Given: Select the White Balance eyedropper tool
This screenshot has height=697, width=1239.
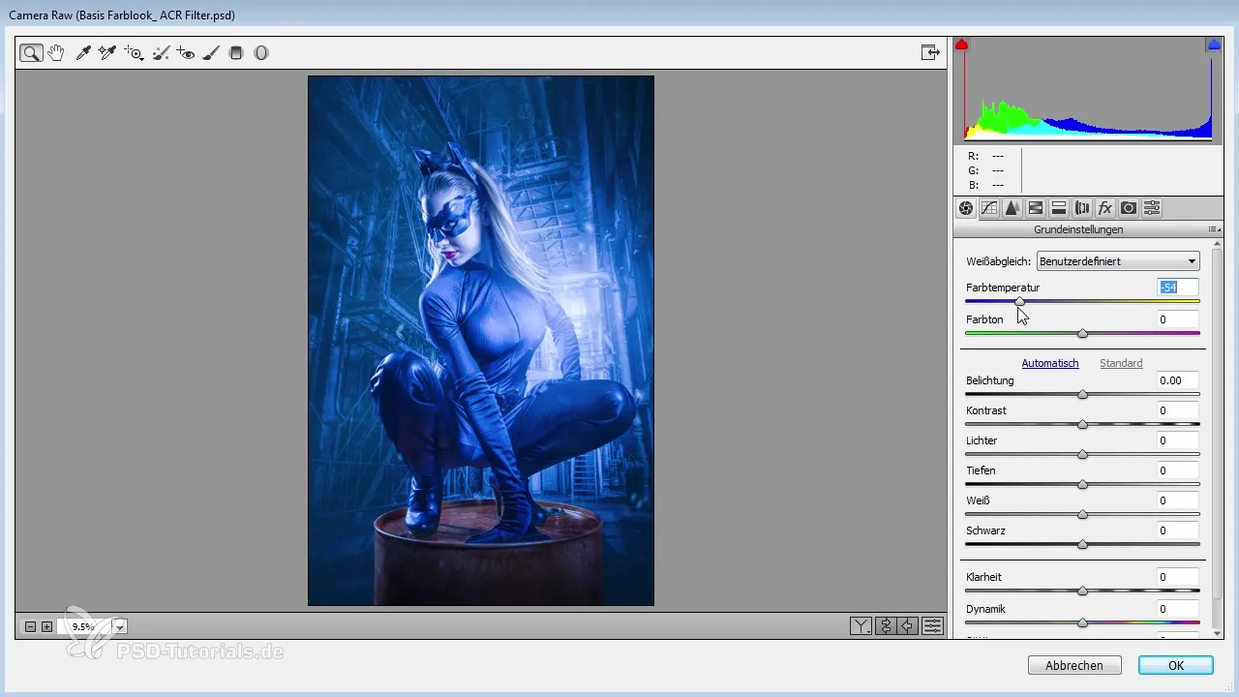Looking at the screenshot, I should pyautogui.click(x=83, y=53).
